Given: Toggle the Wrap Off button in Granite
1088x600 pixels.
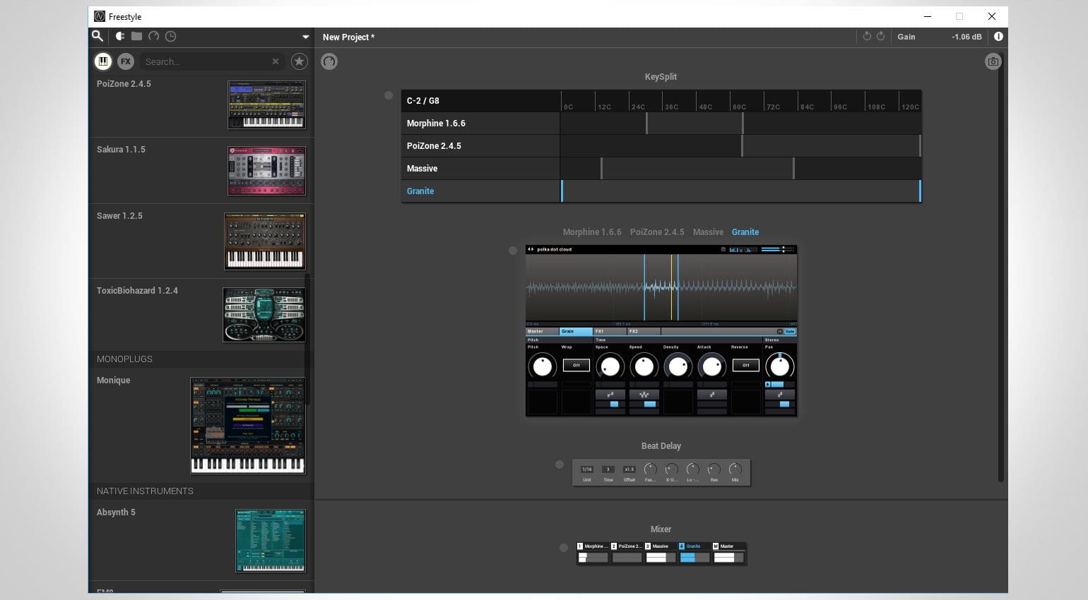Looking at the screenshot, I should [576, 365].
